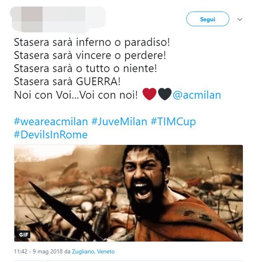The height and width of the screenshot is (262, 258).
Task: Open the Zugliano, Veneto location link
Action: click(x=93, y=252)
